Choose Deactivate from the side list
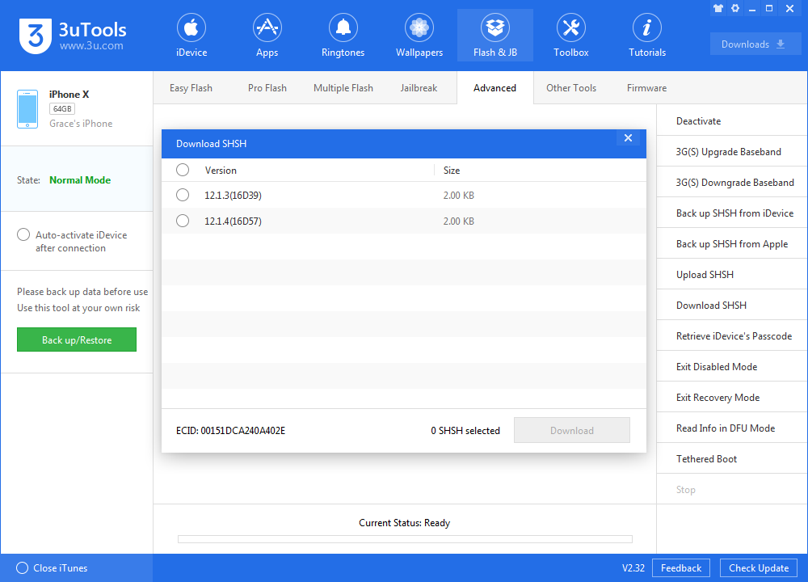Screen dimensions: 808x582 (732, 120)
